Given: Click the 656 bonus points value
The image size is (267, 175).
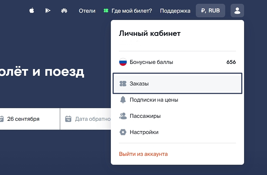Looking at the screenshot, I should coord(231,62).
